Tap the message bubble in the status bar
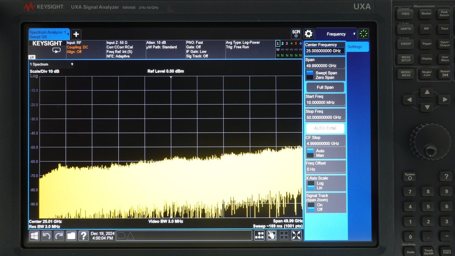455x256 pixels. [121, 236]
